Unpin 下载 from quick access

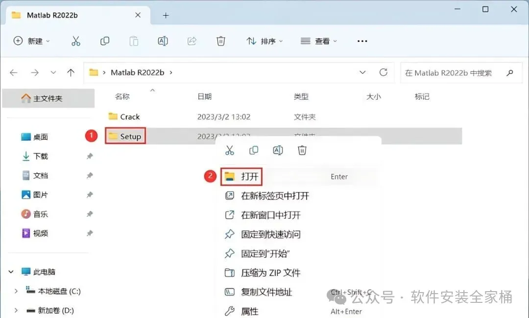point(90,156)
